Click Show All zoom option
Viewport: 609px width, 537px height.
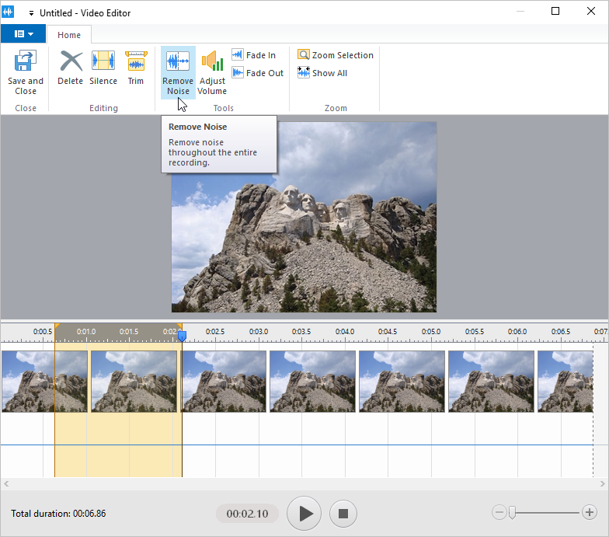point(322,73)
